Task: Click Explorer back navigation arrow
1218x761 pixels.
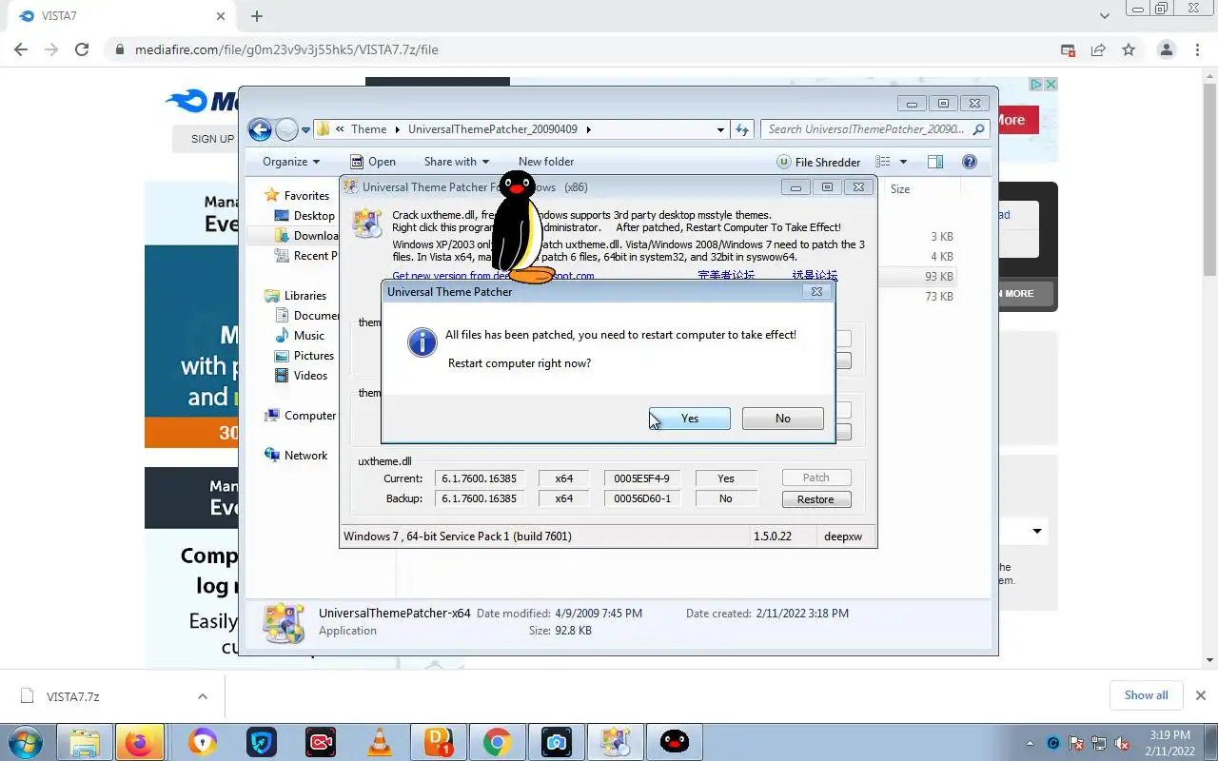Action: pos(260,129)
